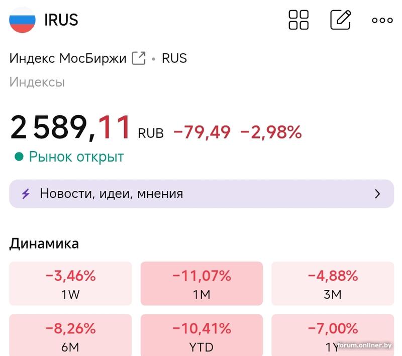Tap the purple lightning bolt icon
The height and width of the screenshot is (356, 402).
point(26,194)
